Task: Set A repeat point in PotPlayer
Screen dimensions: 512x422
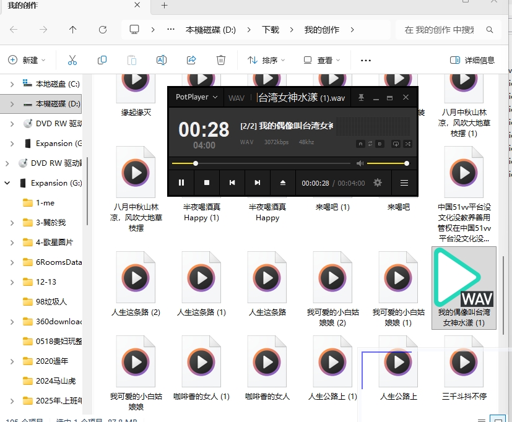Action: 360,144
